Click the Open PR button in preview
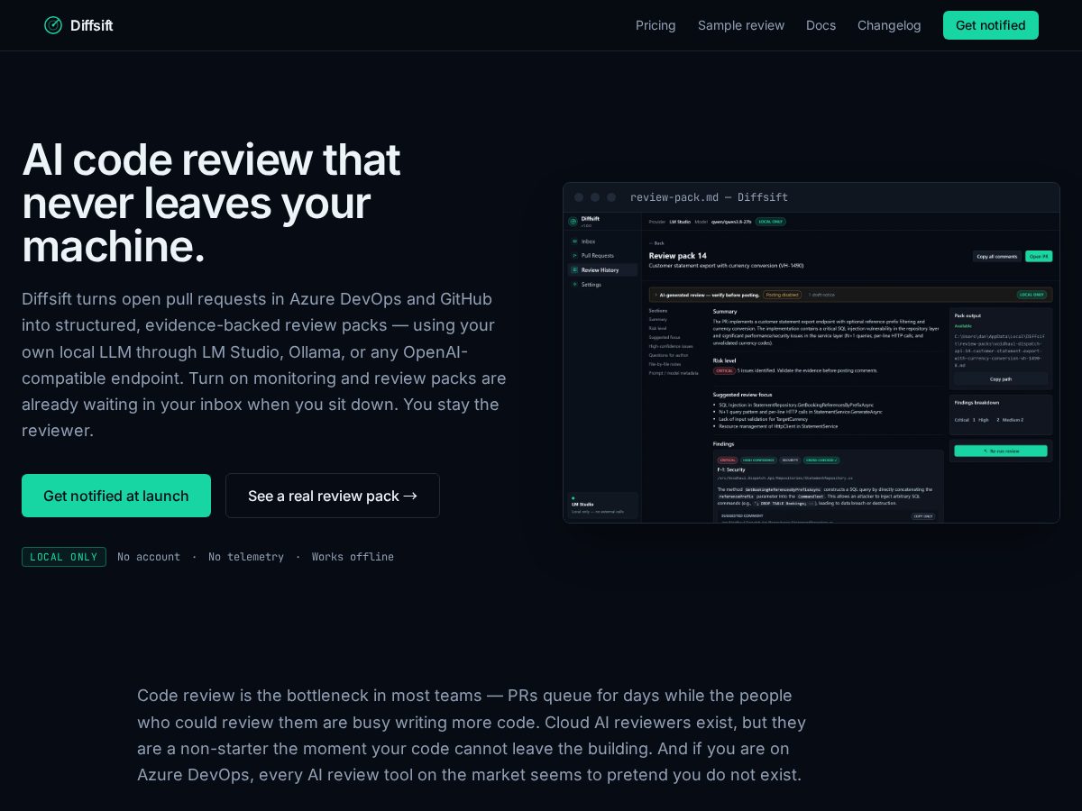This screenshot has height=811, width=1082. tap(1039, 256)
